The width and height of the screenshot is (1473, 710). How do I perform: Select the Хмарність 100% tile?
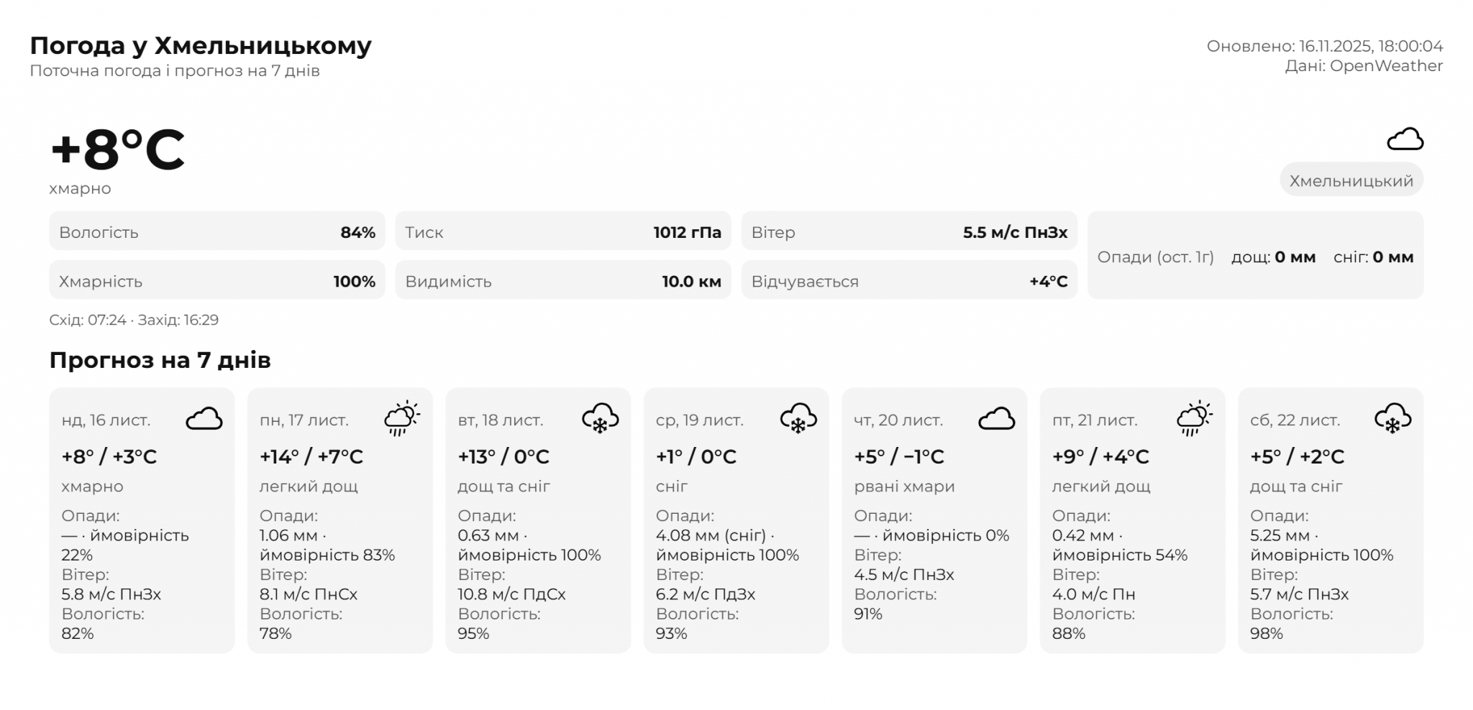(216, 281)
